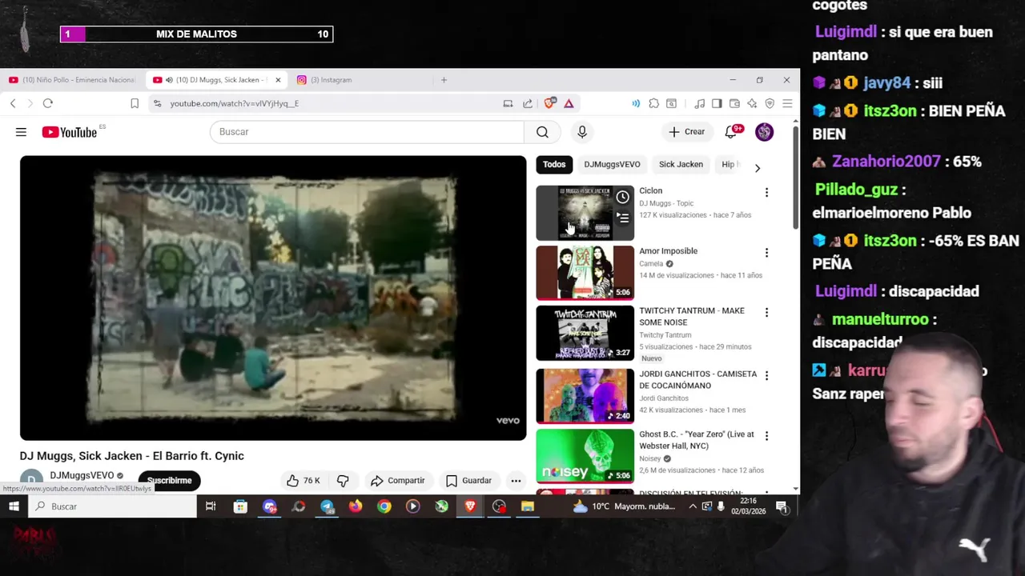Close the DJ Muggs, Sick Jacken tab
Viewport: 1025px width, 576px height.
pos(278,80)
